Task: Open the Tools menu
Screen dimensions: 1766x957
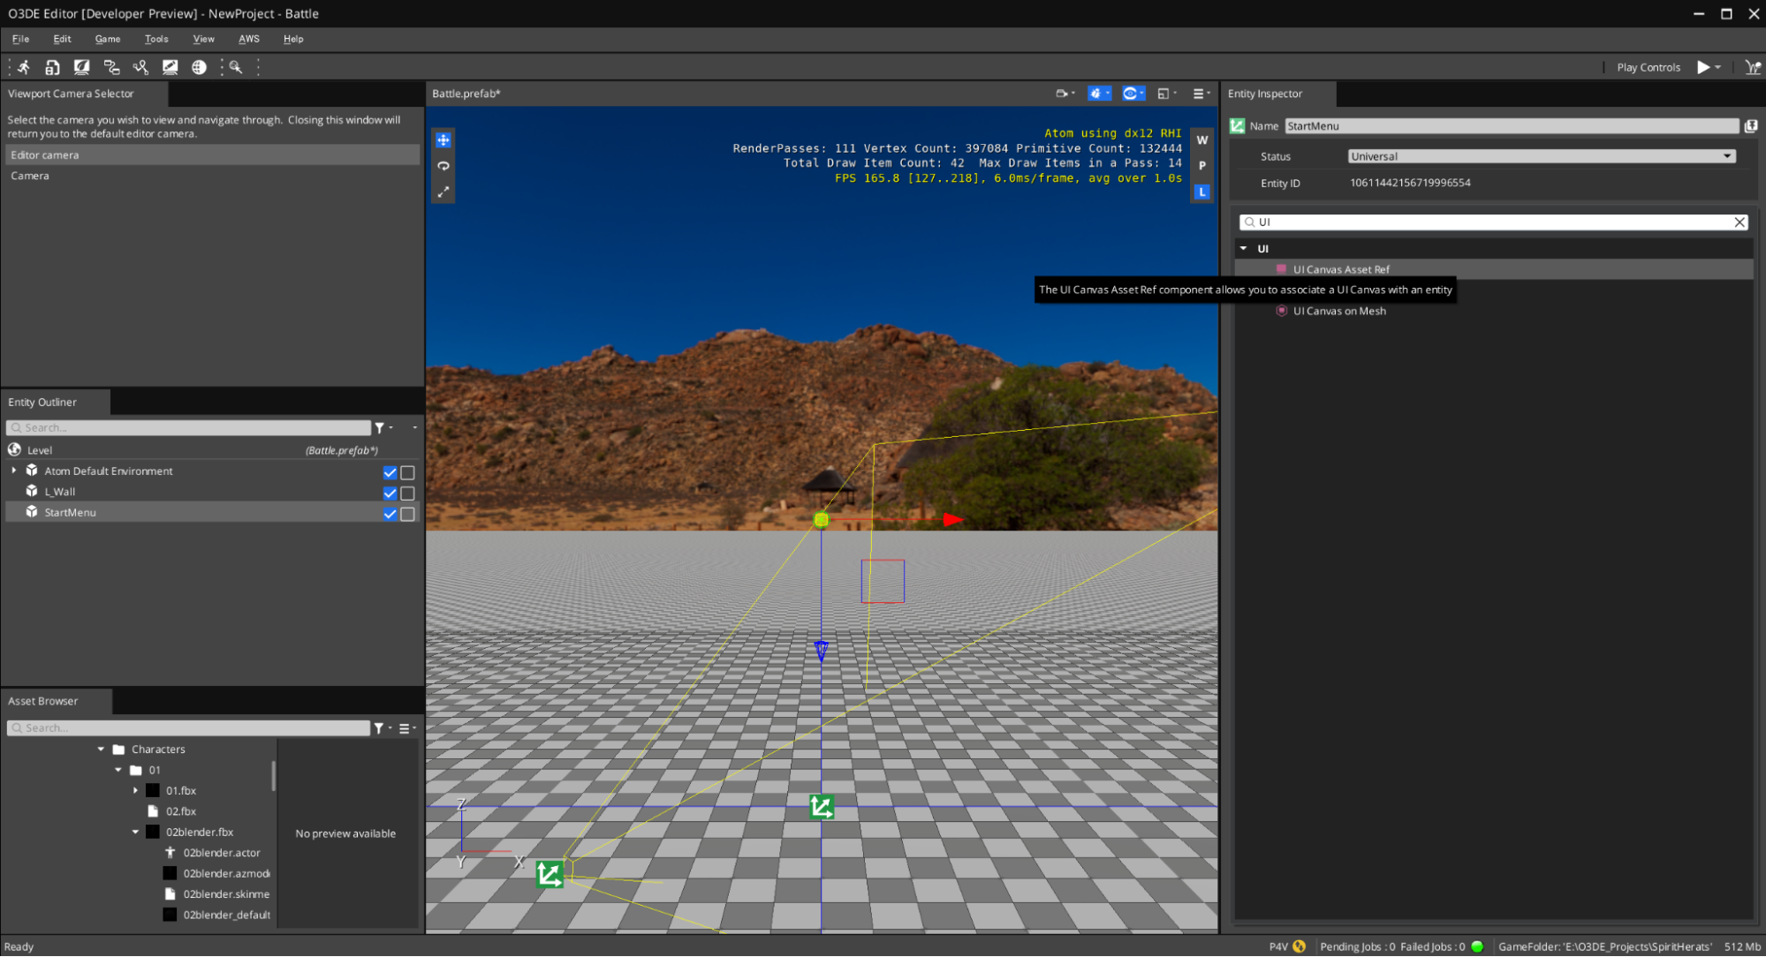Action: point(156,39)
